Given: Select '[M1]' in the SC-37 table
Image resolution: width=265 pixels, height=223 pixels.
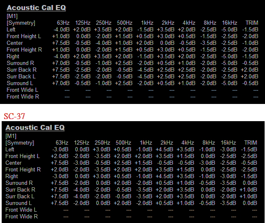Looking at the screenshot, I should coord(11,136).
